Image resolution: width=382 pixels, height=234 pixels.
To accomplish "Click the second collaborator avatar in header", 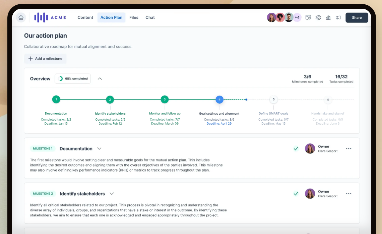I will tap(280, 17).
